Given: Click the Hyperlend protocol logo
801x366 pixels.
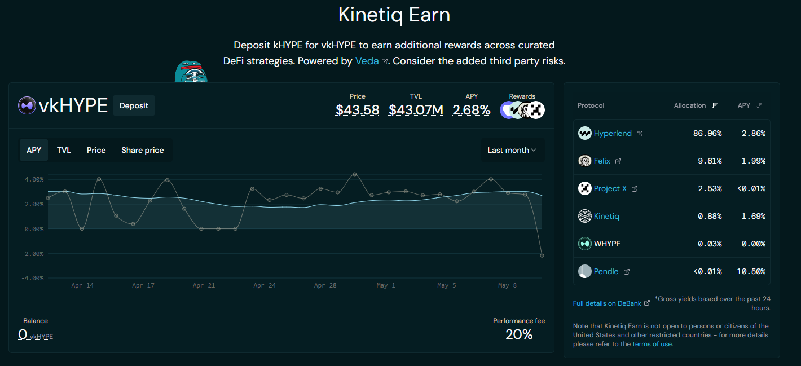Looking at the screenshot, I should coord(584,134).
